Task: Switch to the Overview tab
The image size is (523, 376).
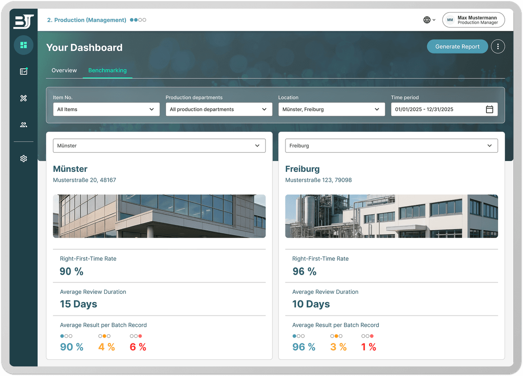Action: [x=64, y=70]
